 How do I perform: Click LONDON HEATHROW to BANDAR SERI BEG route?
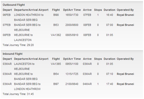click(29, 17)
